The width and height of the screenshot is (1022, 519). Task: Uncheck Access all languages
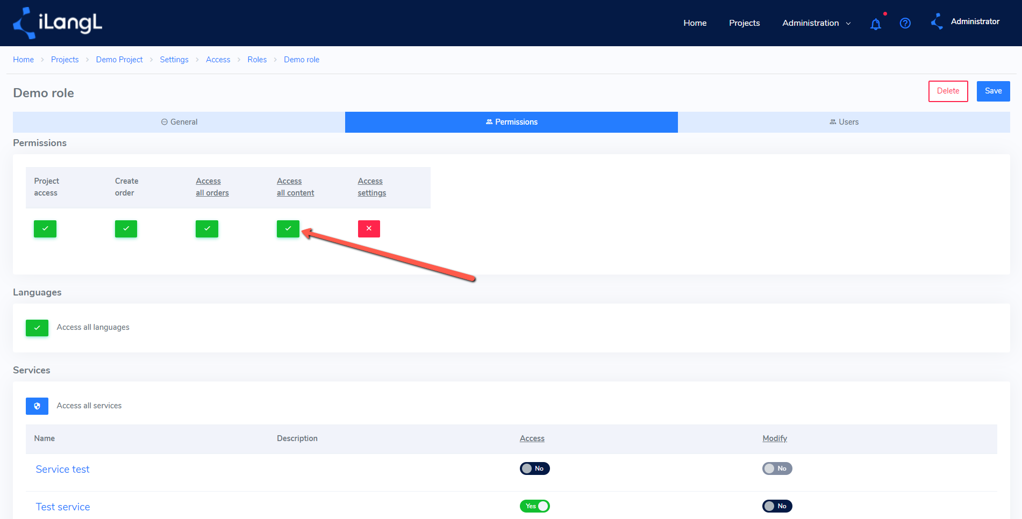coord(37,328)
